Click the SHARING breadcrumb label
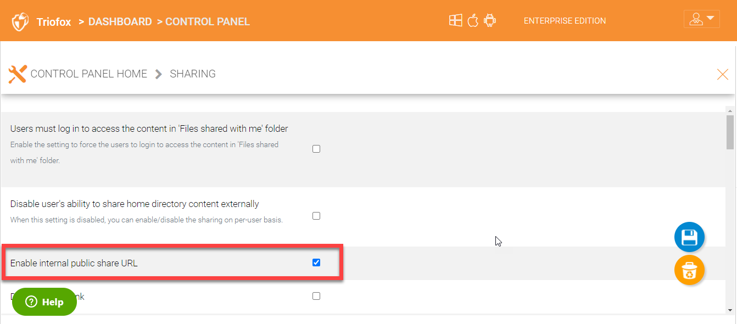Screen dimensions: 737x324 [193, 74]
